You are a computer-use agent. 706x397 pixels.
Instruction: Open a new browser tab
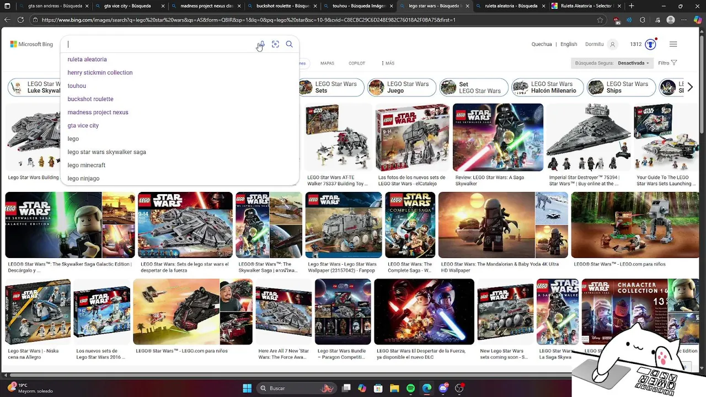click(632, 6)
